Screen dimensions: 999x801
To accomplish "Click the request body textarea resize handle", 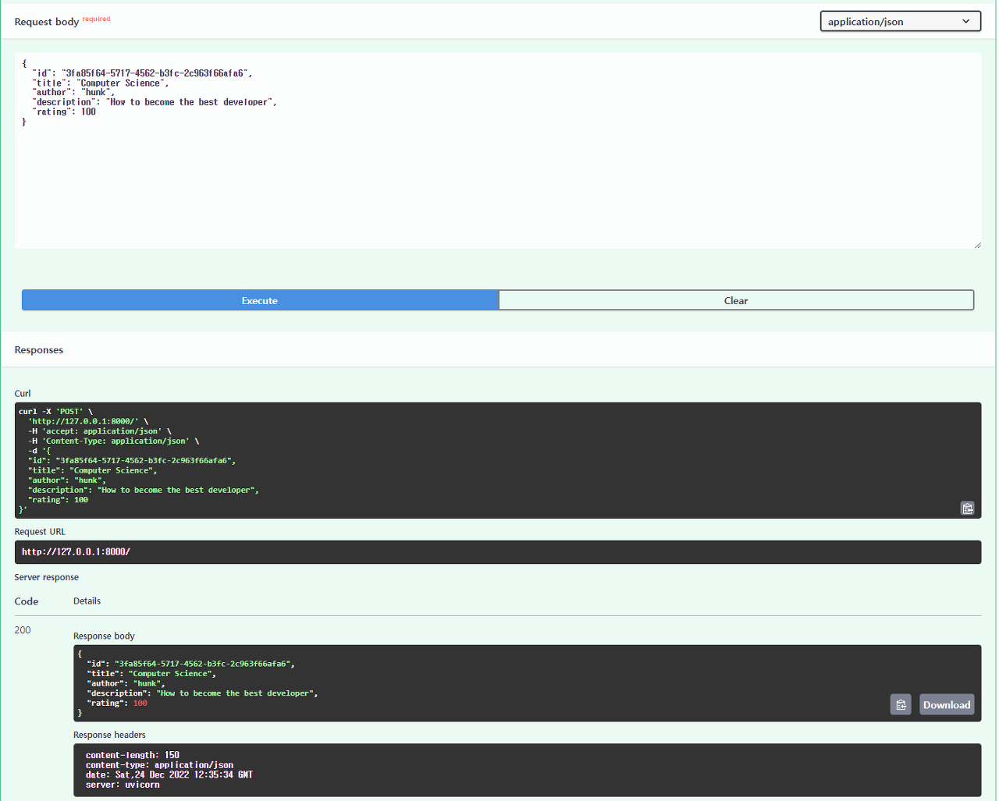I will pos(977,245).
